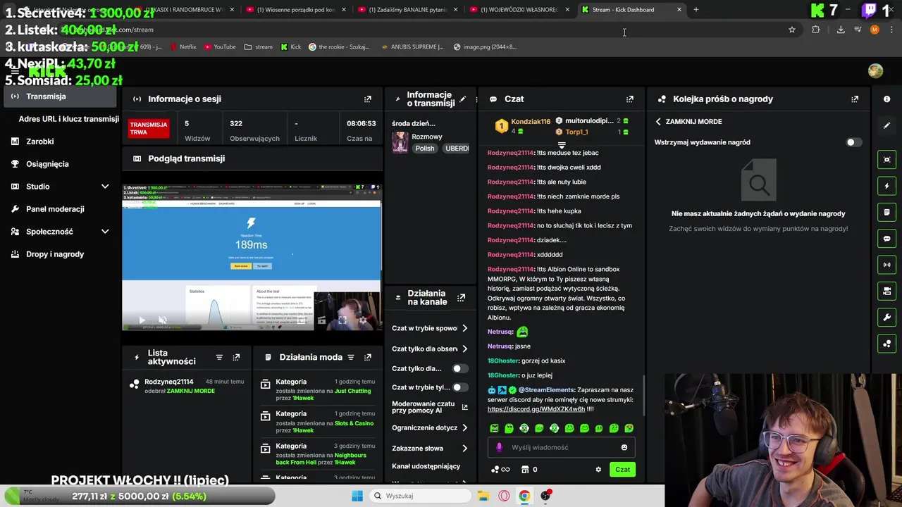902x507 pixels.
Task: Open the user avatar in Kick header
Action: (x=875, y=71)
